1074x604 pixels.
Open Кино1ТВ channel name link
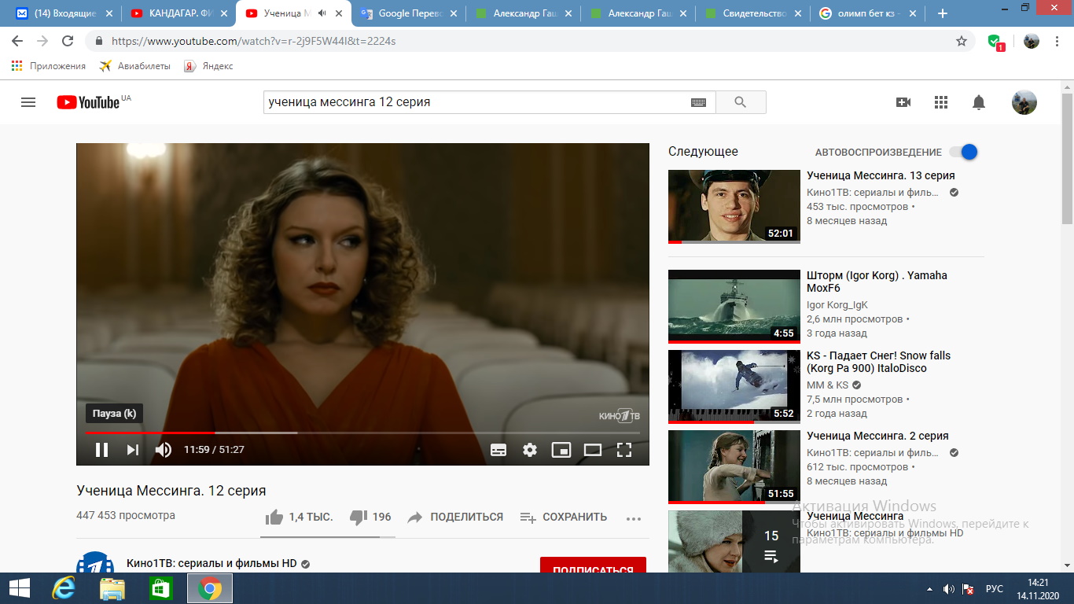[x=211, y=563]
